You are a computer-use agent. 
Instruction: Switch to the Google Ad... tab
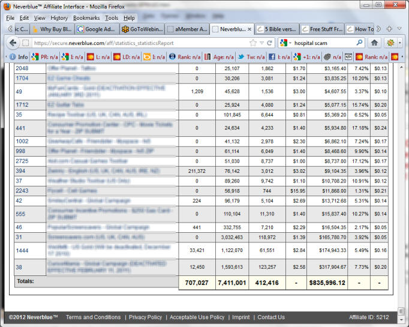97,29
